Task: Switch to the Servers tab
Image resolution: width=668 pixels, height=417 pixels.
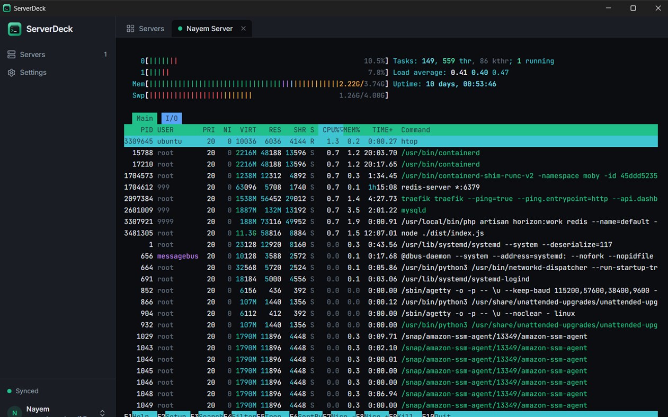Action: pos(145,29)
